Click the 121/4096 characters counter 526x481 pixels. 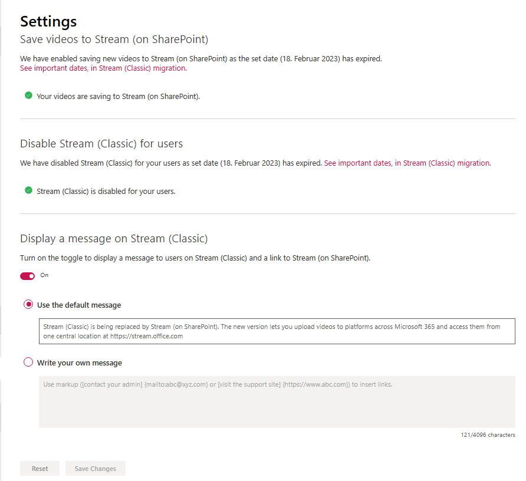tap(488, 435)
